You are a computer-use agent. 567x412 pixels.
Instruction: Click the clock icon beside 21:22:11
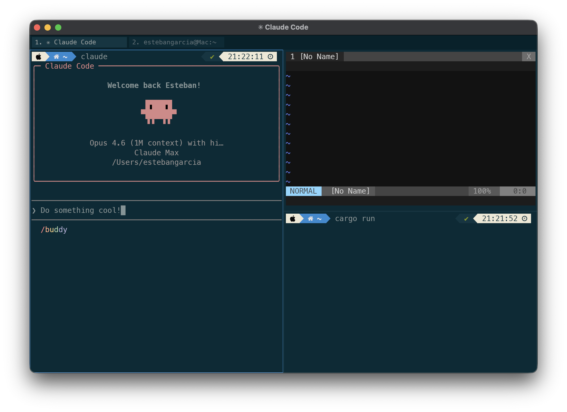[x=270, y=57]
